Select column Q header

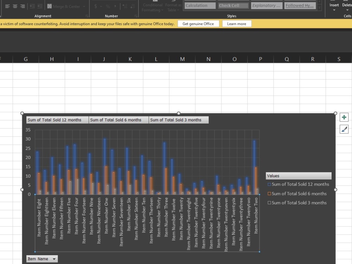pyautogui.click(x=287, y=59)
